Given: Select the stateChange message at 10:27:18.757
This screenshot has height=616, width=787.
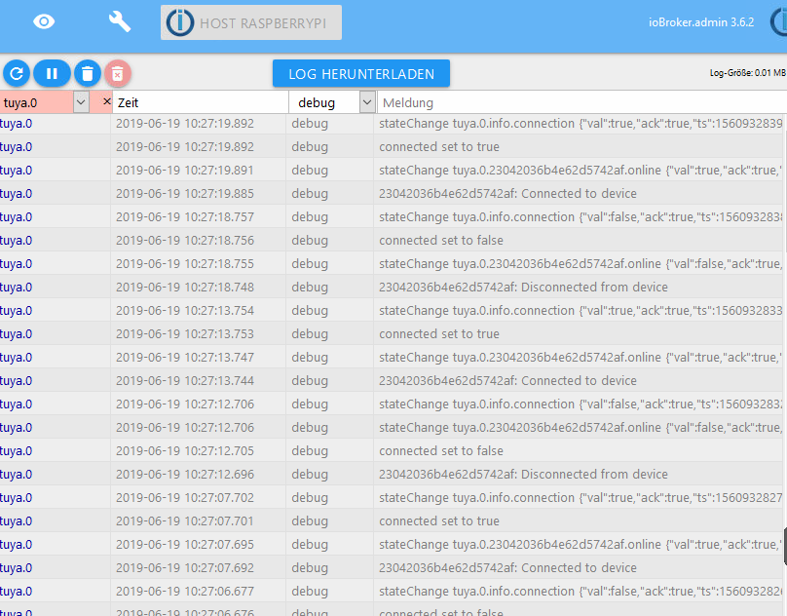Looking at the screenshot, I should pos(581,217).
